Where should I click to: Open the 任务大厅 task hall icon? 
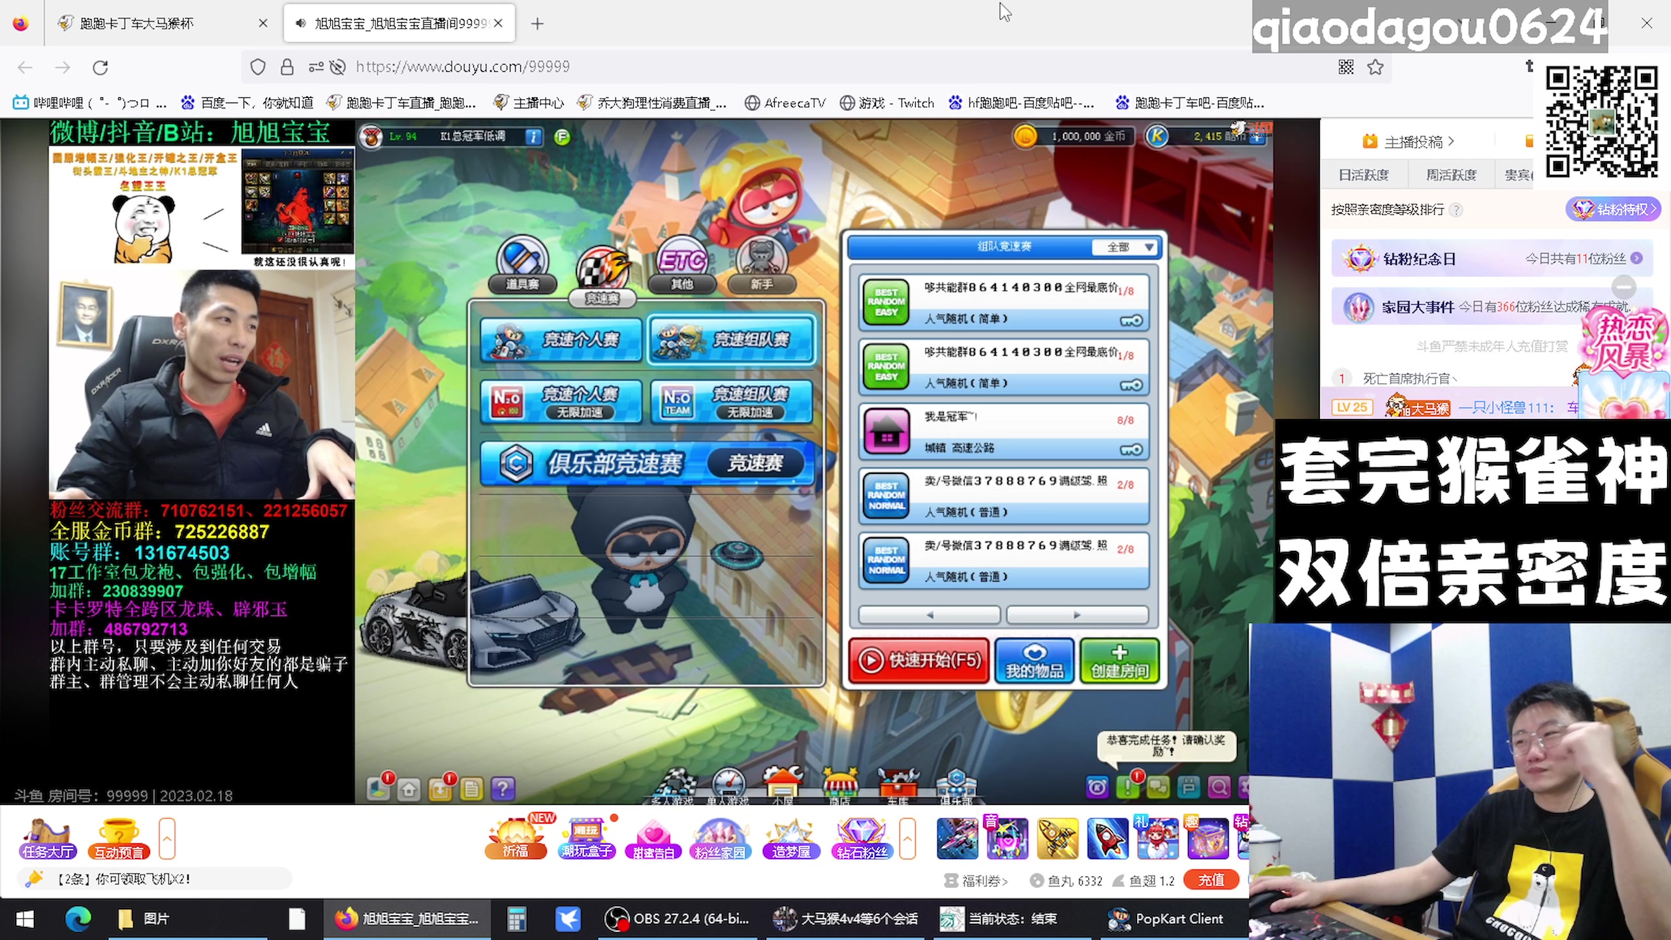tap(48, 839)
